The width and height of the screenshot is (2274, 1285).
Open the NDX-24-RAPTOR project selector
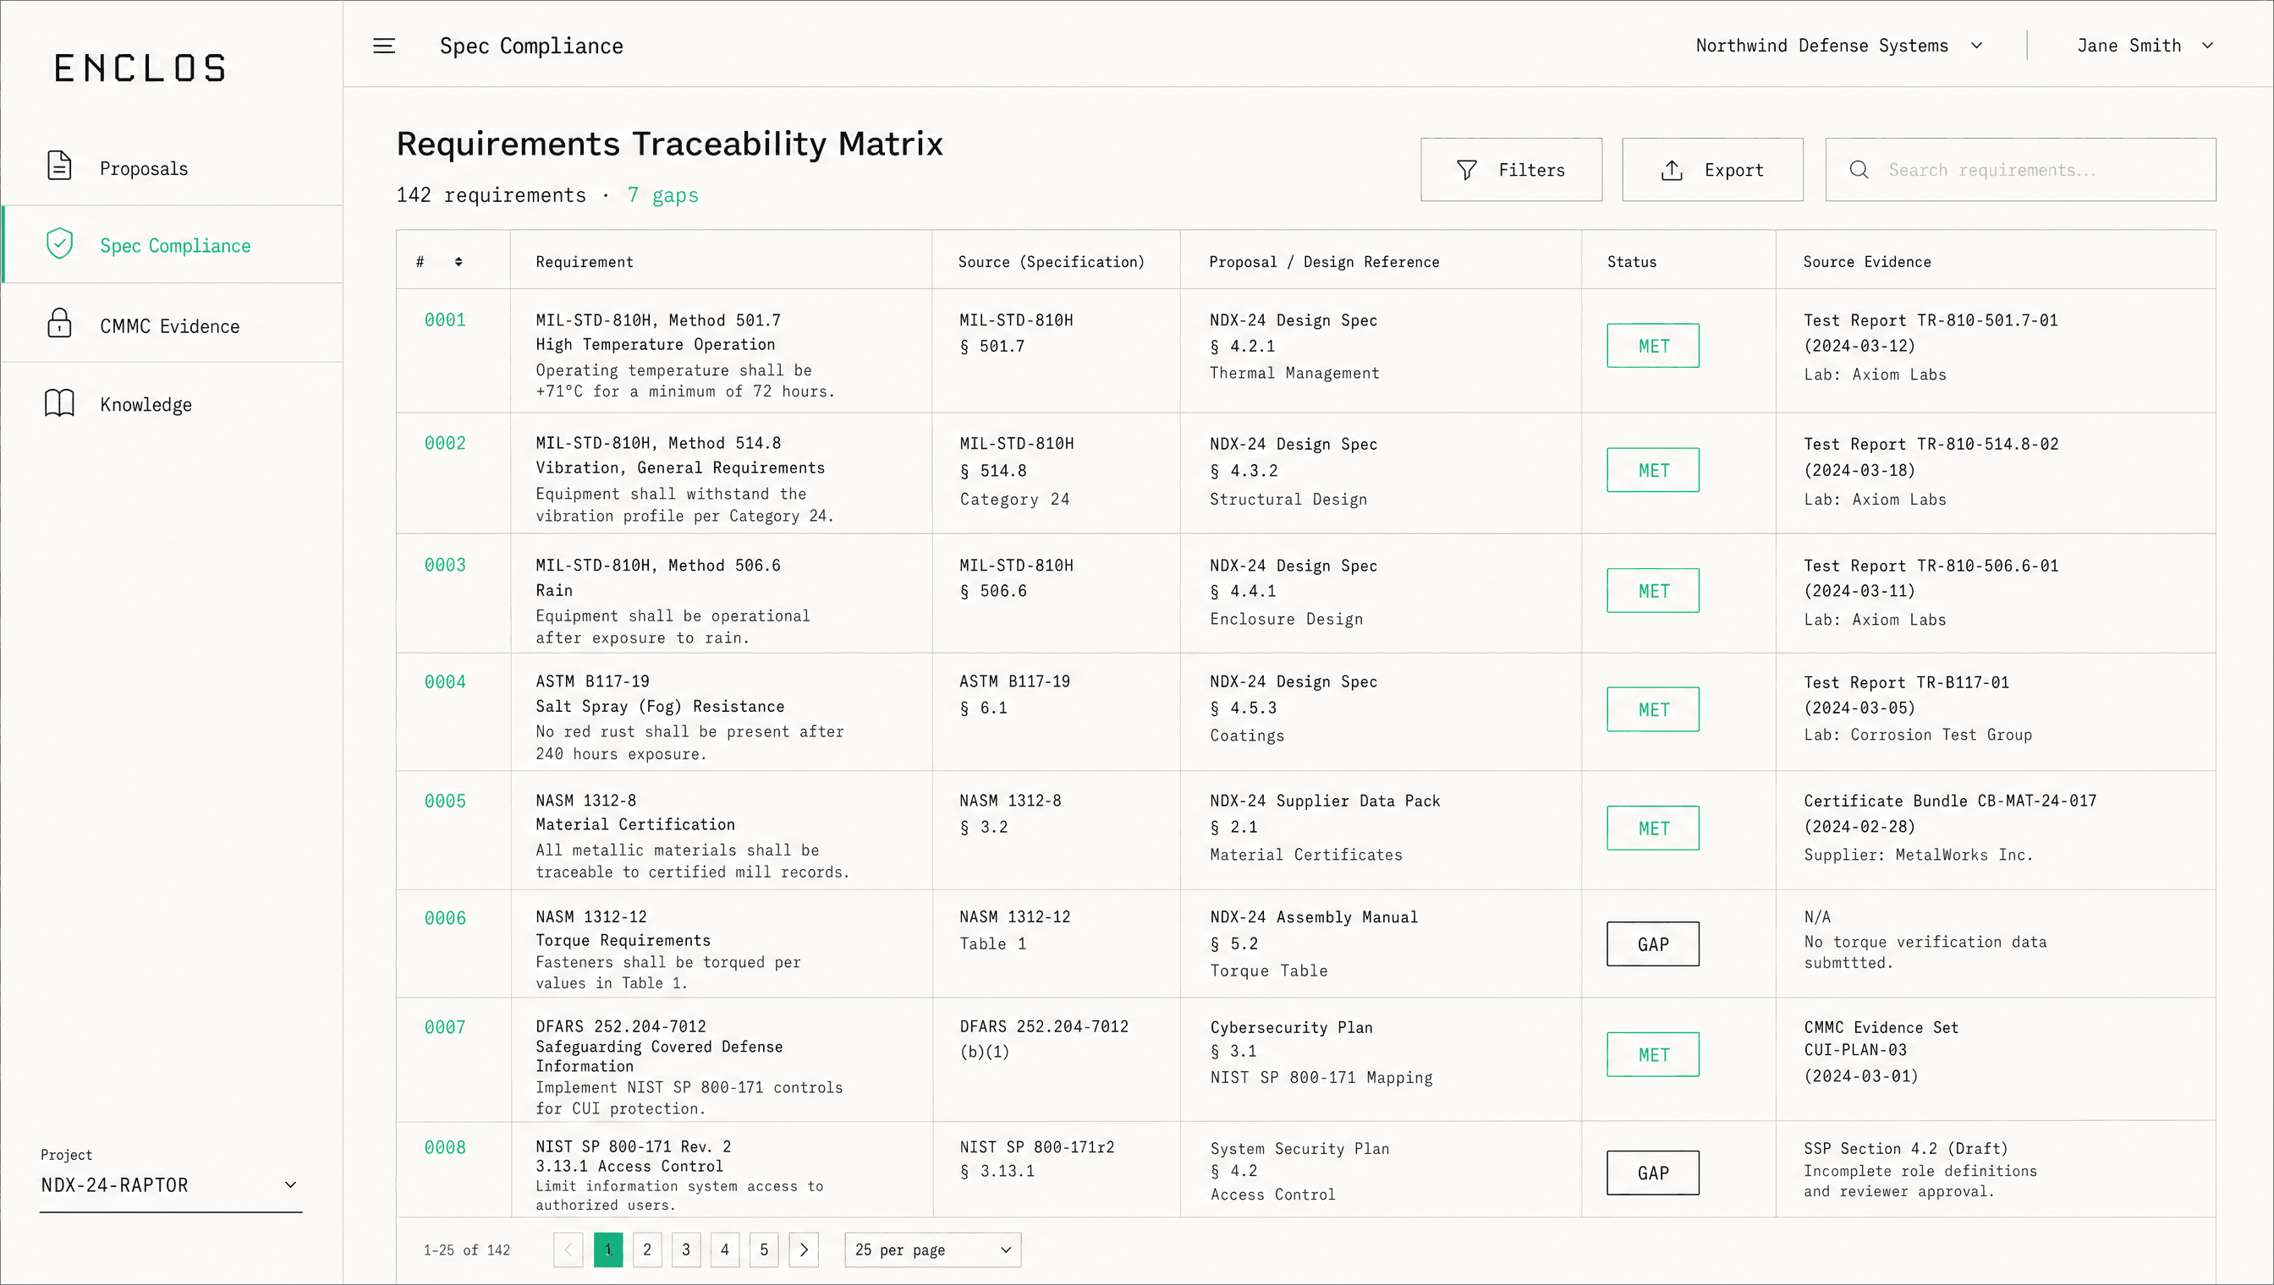coord(170,1184)
